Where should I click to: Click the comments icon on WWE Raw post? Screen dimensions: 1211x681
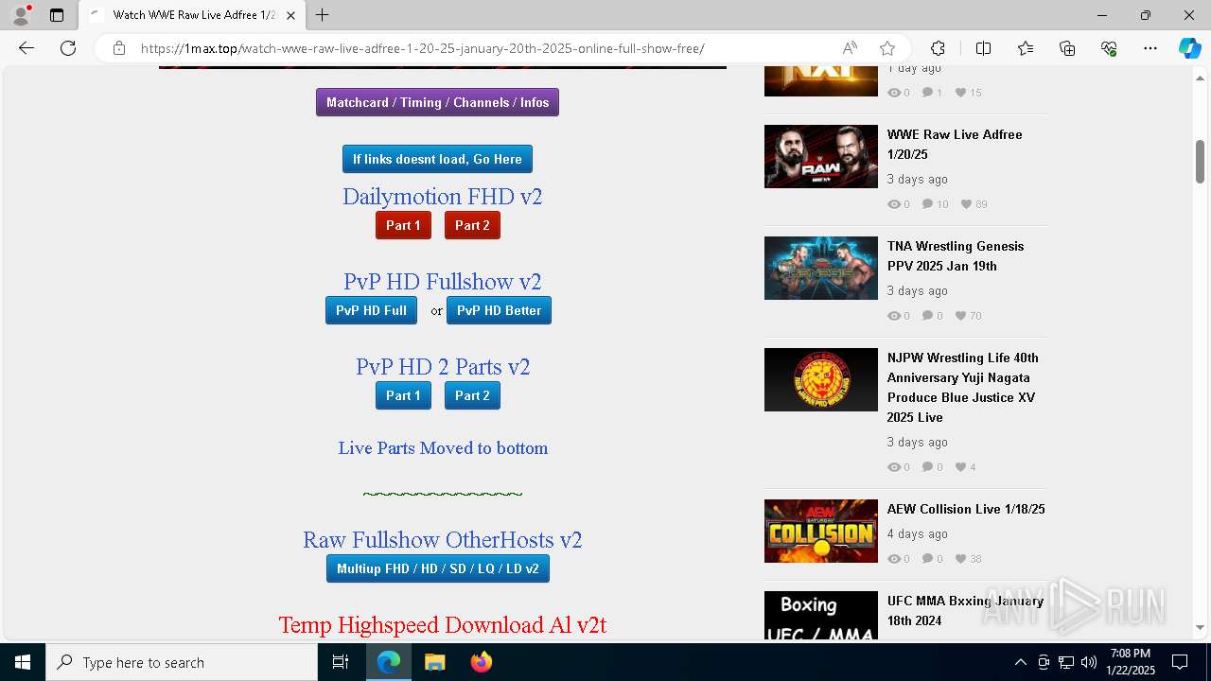pos(927,204)
